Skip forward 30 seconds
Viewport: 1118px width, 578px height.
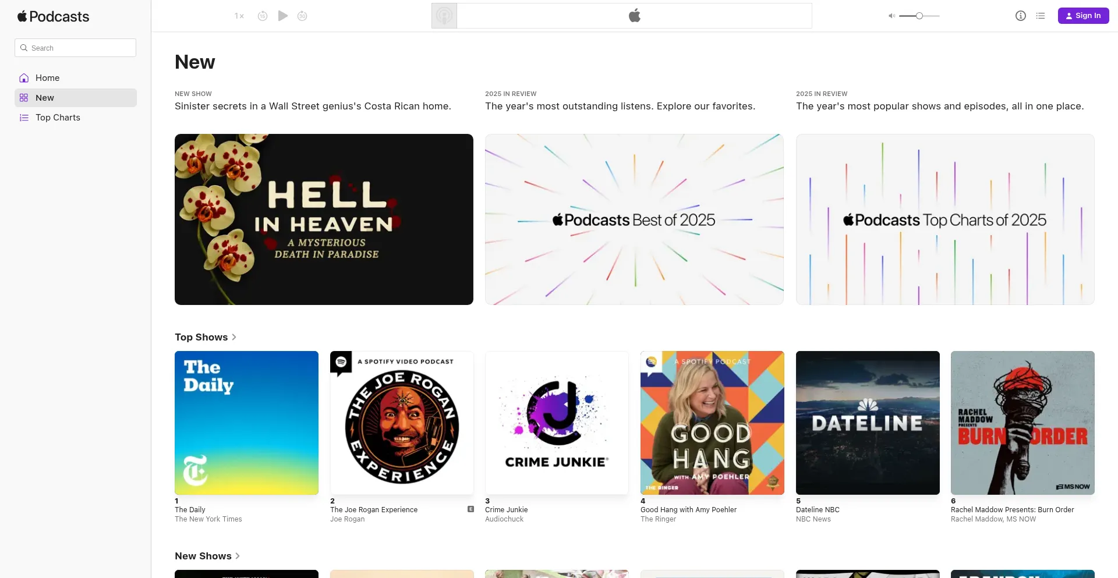tap(302, 16)
